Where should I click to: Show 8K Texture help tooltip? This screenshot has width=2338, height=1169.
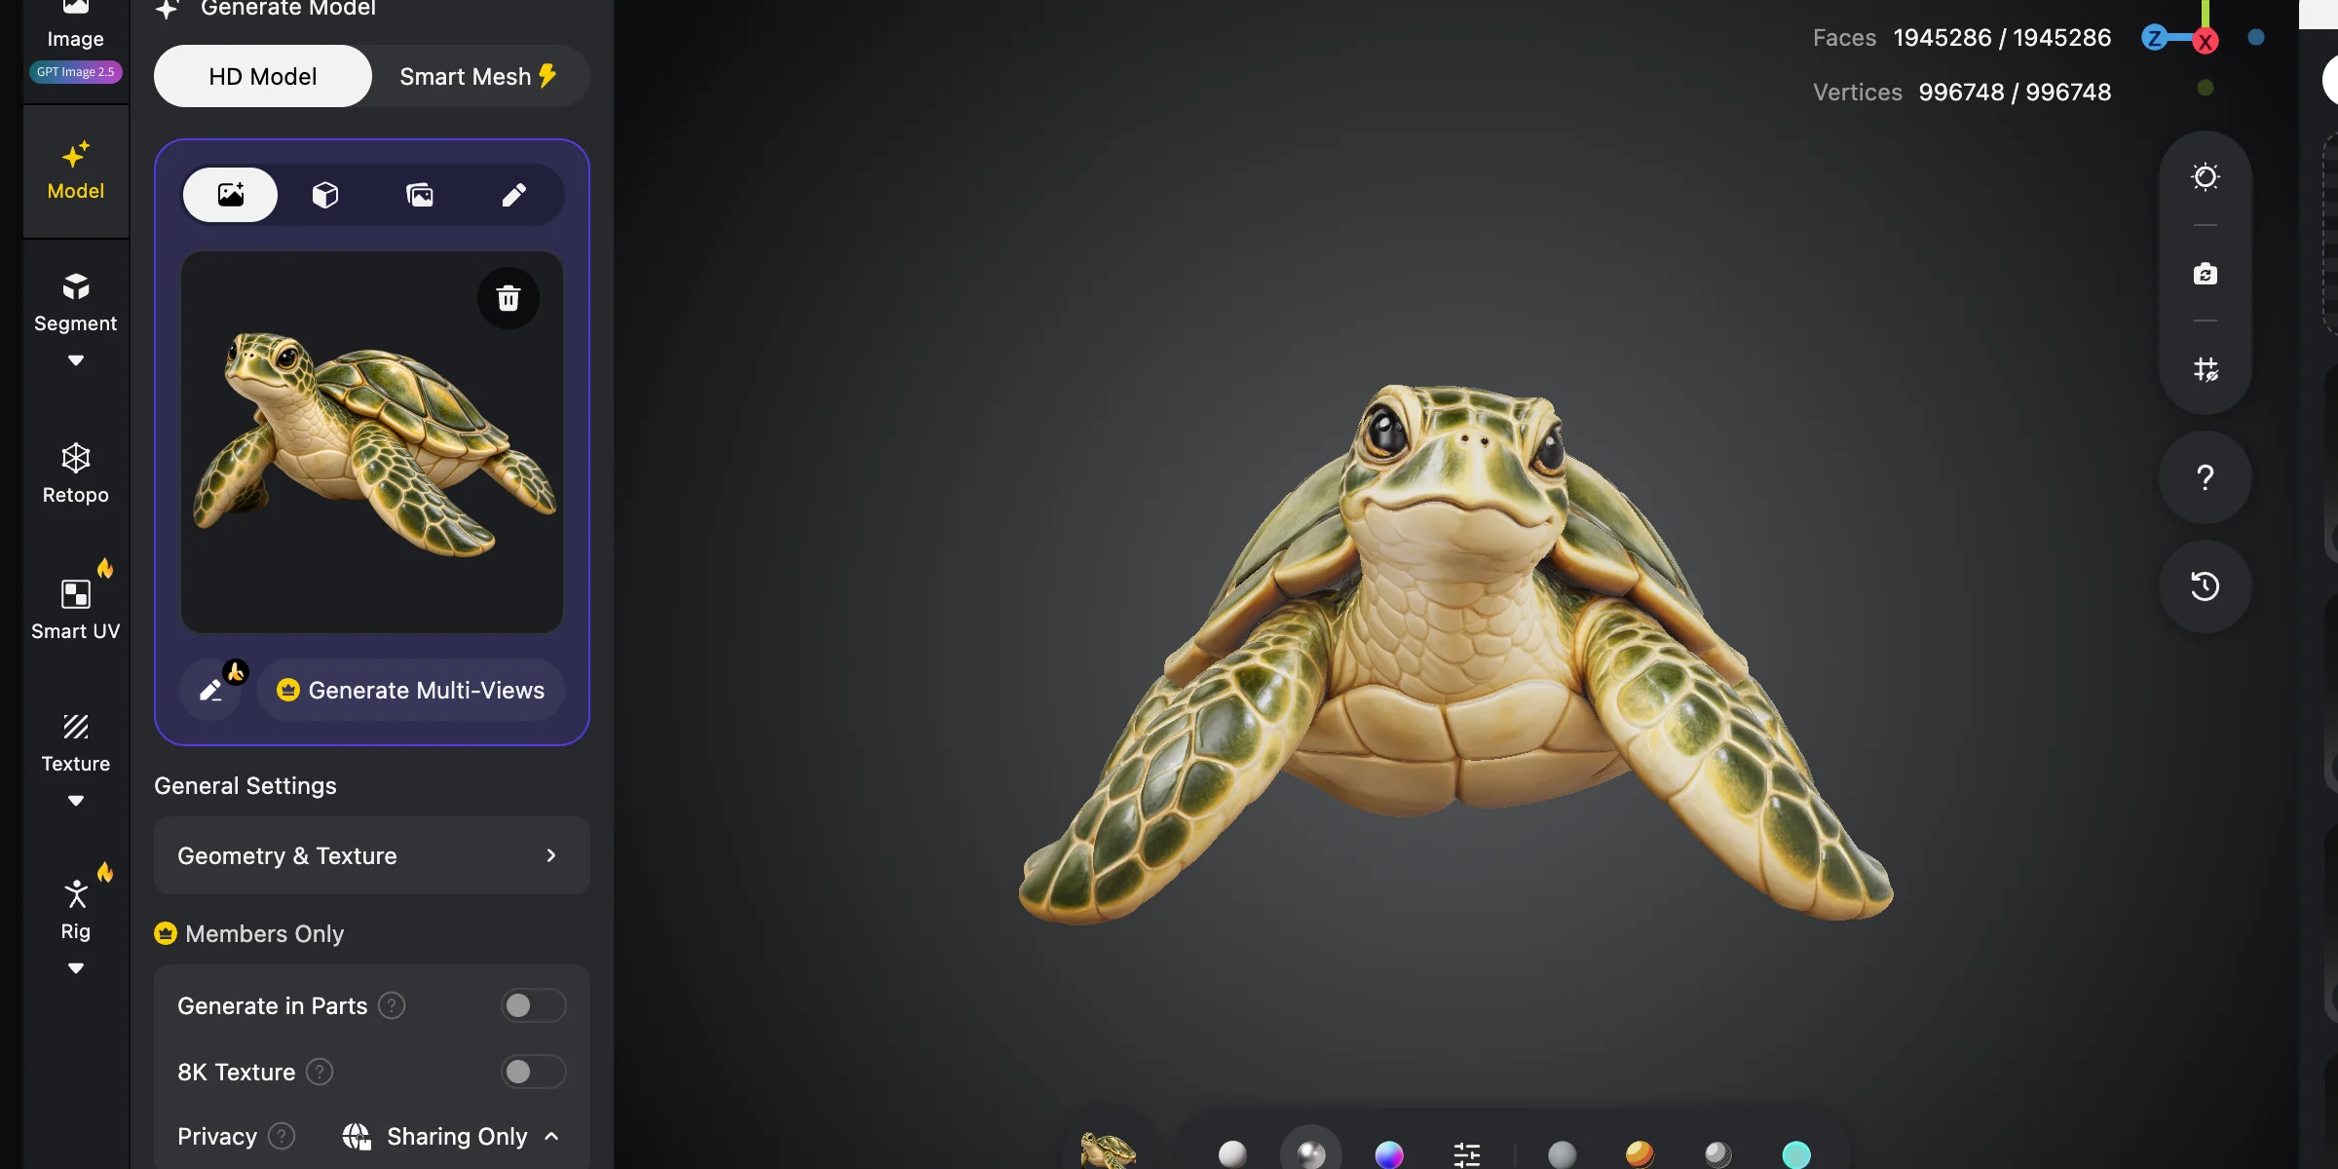click(320, 1072)
